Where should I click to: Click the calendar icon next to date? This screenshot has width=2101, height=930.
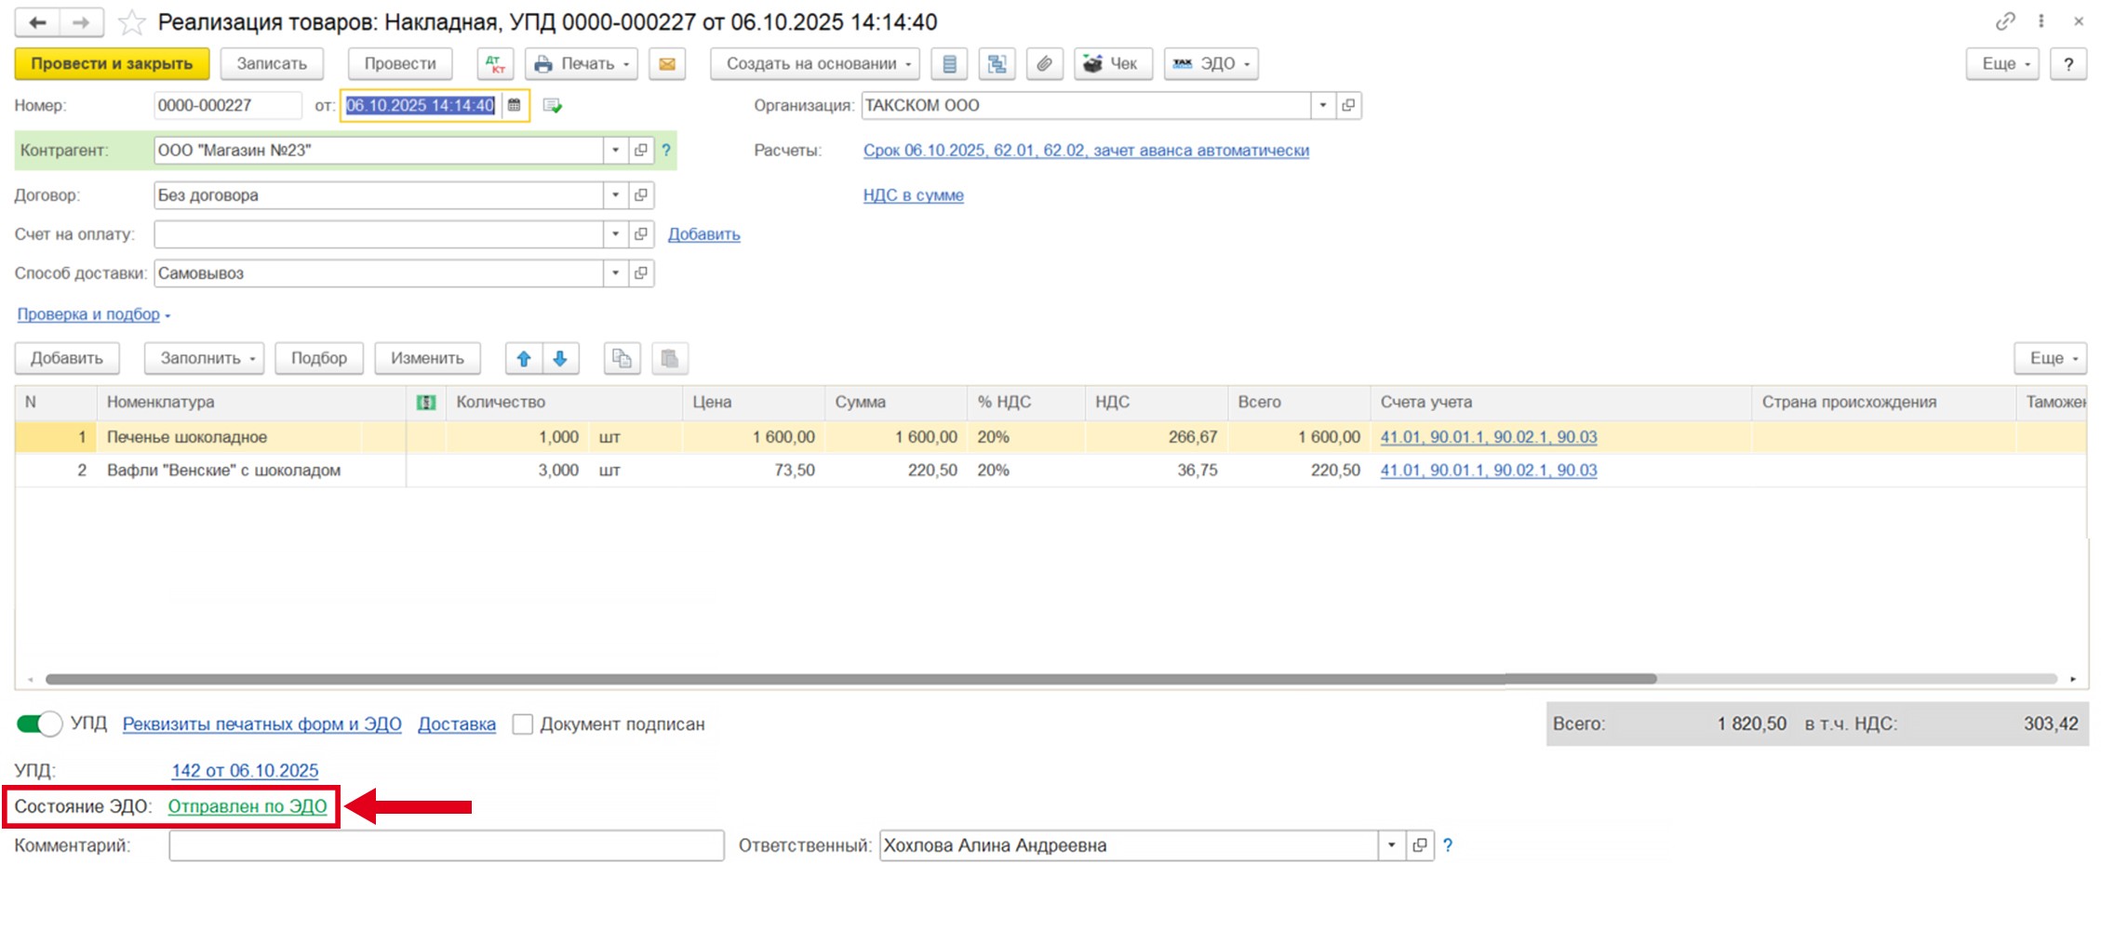(x=515, y=106)
